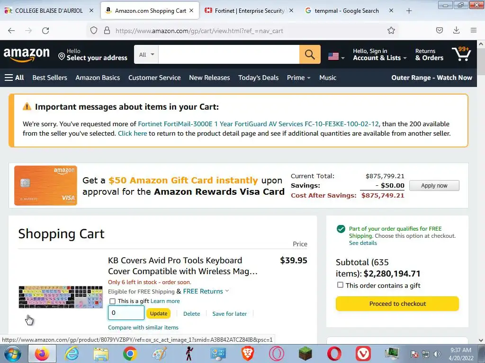The width and height of the screenshot is (485, 363).
Task: Open Firefox from the taskbar
Action: point(42,354)
